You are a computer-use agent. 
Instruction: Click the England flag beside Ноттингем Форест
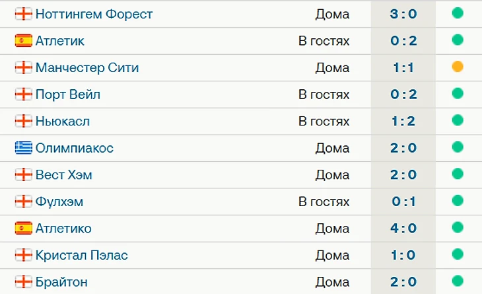(23, 14)
